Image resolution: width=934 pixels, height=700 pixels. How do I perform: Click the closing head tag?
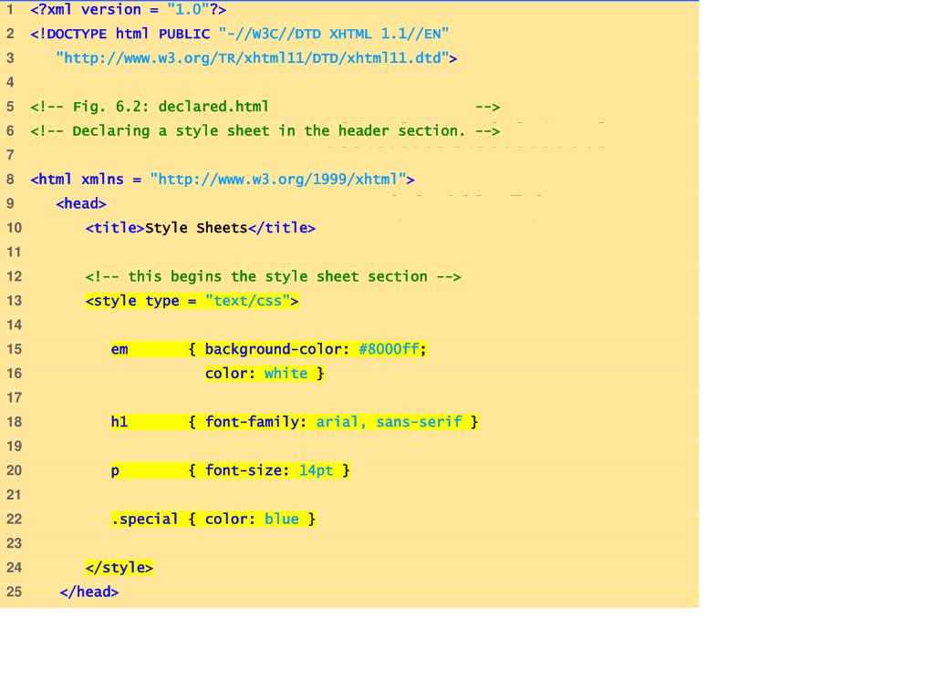[89, 592]
